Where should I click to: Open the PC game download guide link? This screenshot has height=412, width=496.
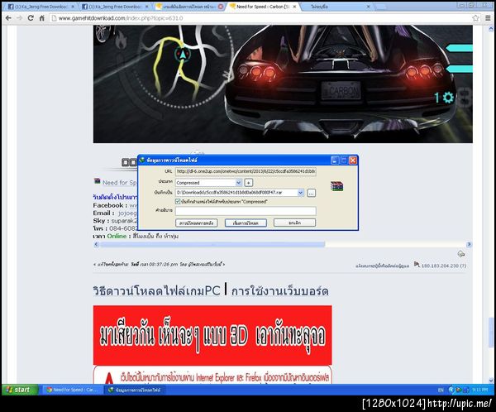[156, 290]
